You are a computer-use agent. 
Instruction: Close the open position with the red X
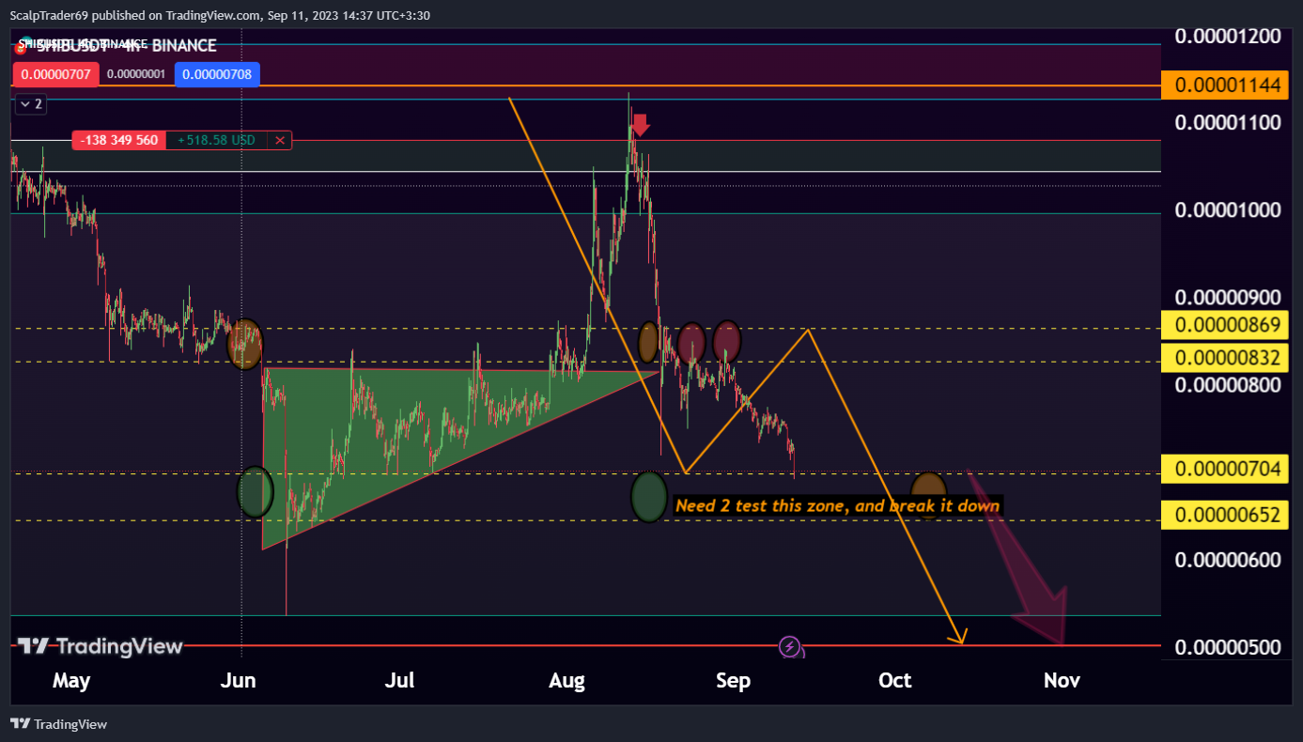coord(280,141)
